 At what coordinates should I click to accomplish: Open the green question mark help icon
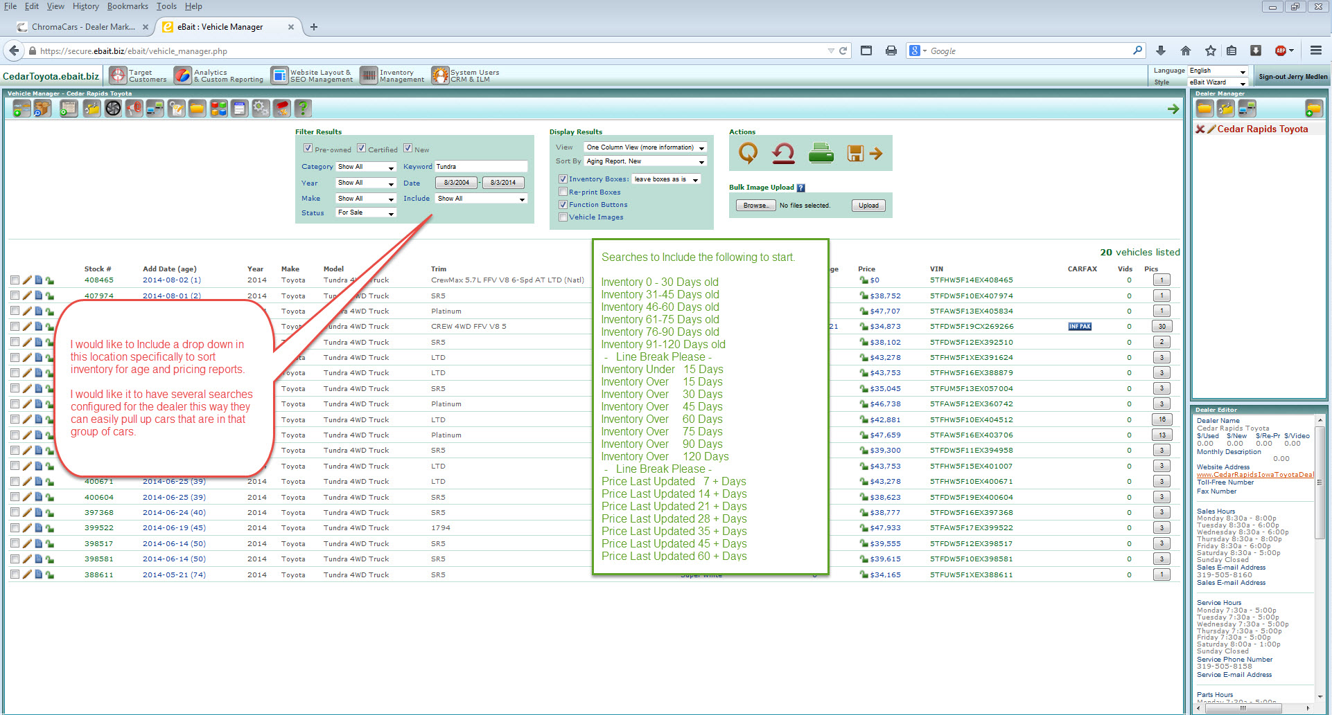pyautogui.click(x=302, y=108)
